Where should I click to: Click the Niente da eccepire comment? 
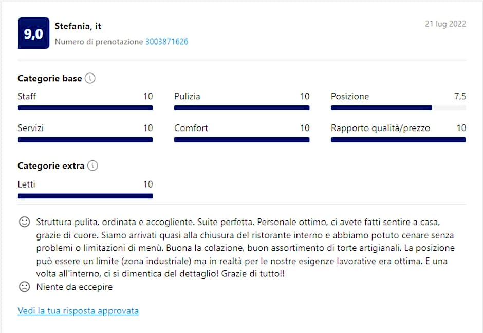pyautogui.click(x=75, y=287)
